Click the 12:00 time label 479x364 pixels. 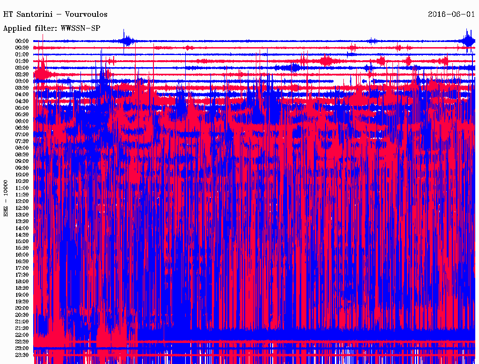point(22,201)
